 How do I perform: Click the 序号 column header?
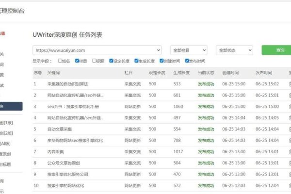pos(38,73)
